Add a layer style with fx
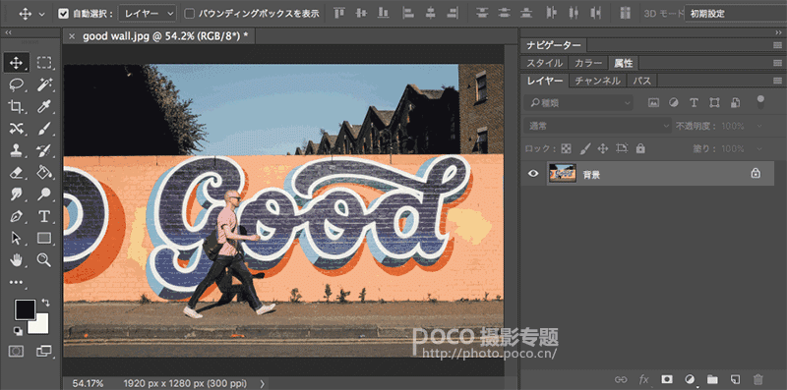The height and width of the screenshot is (390, 787). point(644,379)
